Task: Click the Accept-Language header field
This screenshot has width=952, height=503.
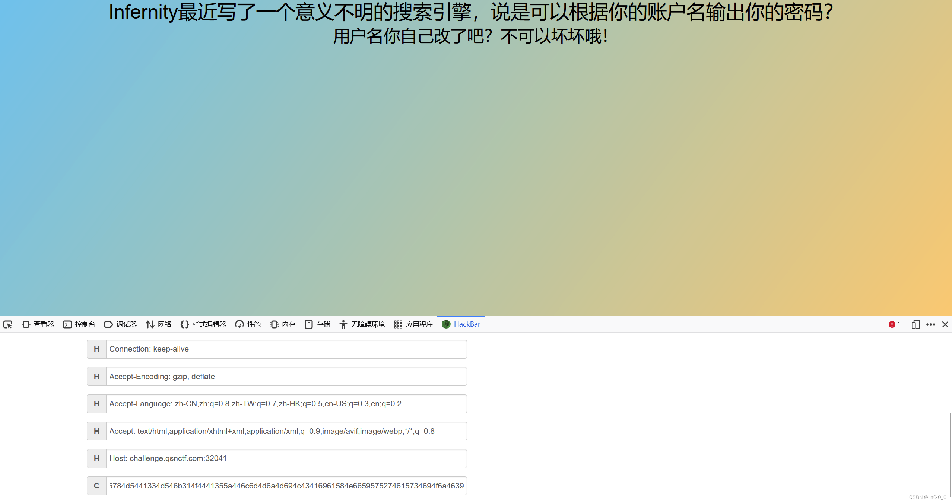Action: (286, 404)
